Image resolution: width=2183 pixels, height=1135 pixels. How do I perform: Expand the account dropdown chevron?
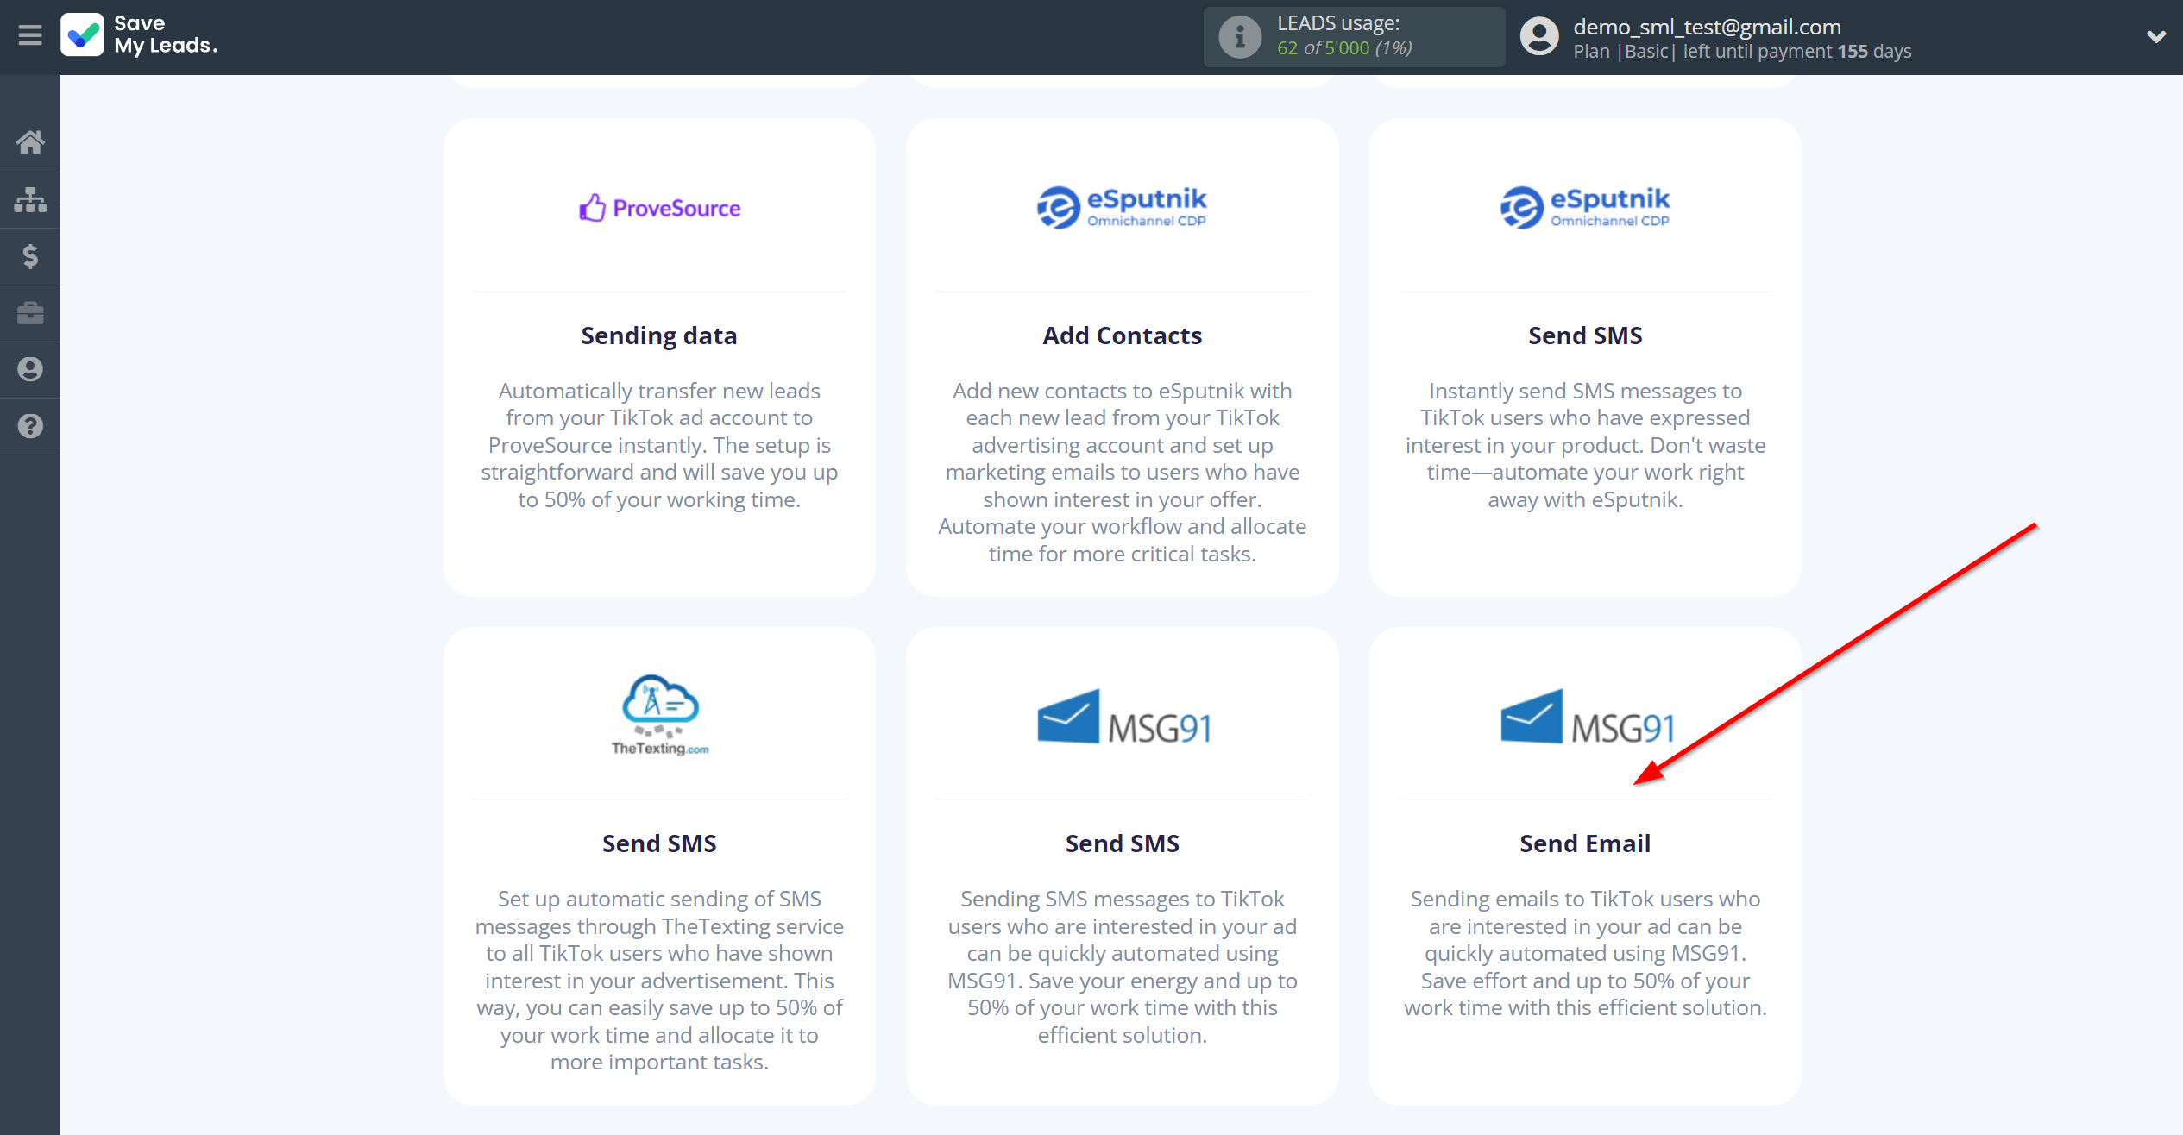point(2156,37)
